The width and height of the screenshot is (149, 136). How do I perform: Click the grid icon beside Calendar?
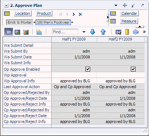point(113,13)
